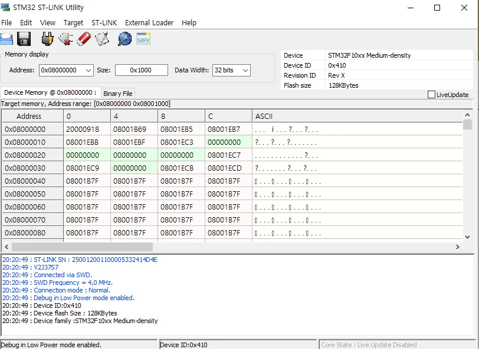The image size is (479, 349).
Task: Click memory table scroll up arrow
Action: point(467,115)
